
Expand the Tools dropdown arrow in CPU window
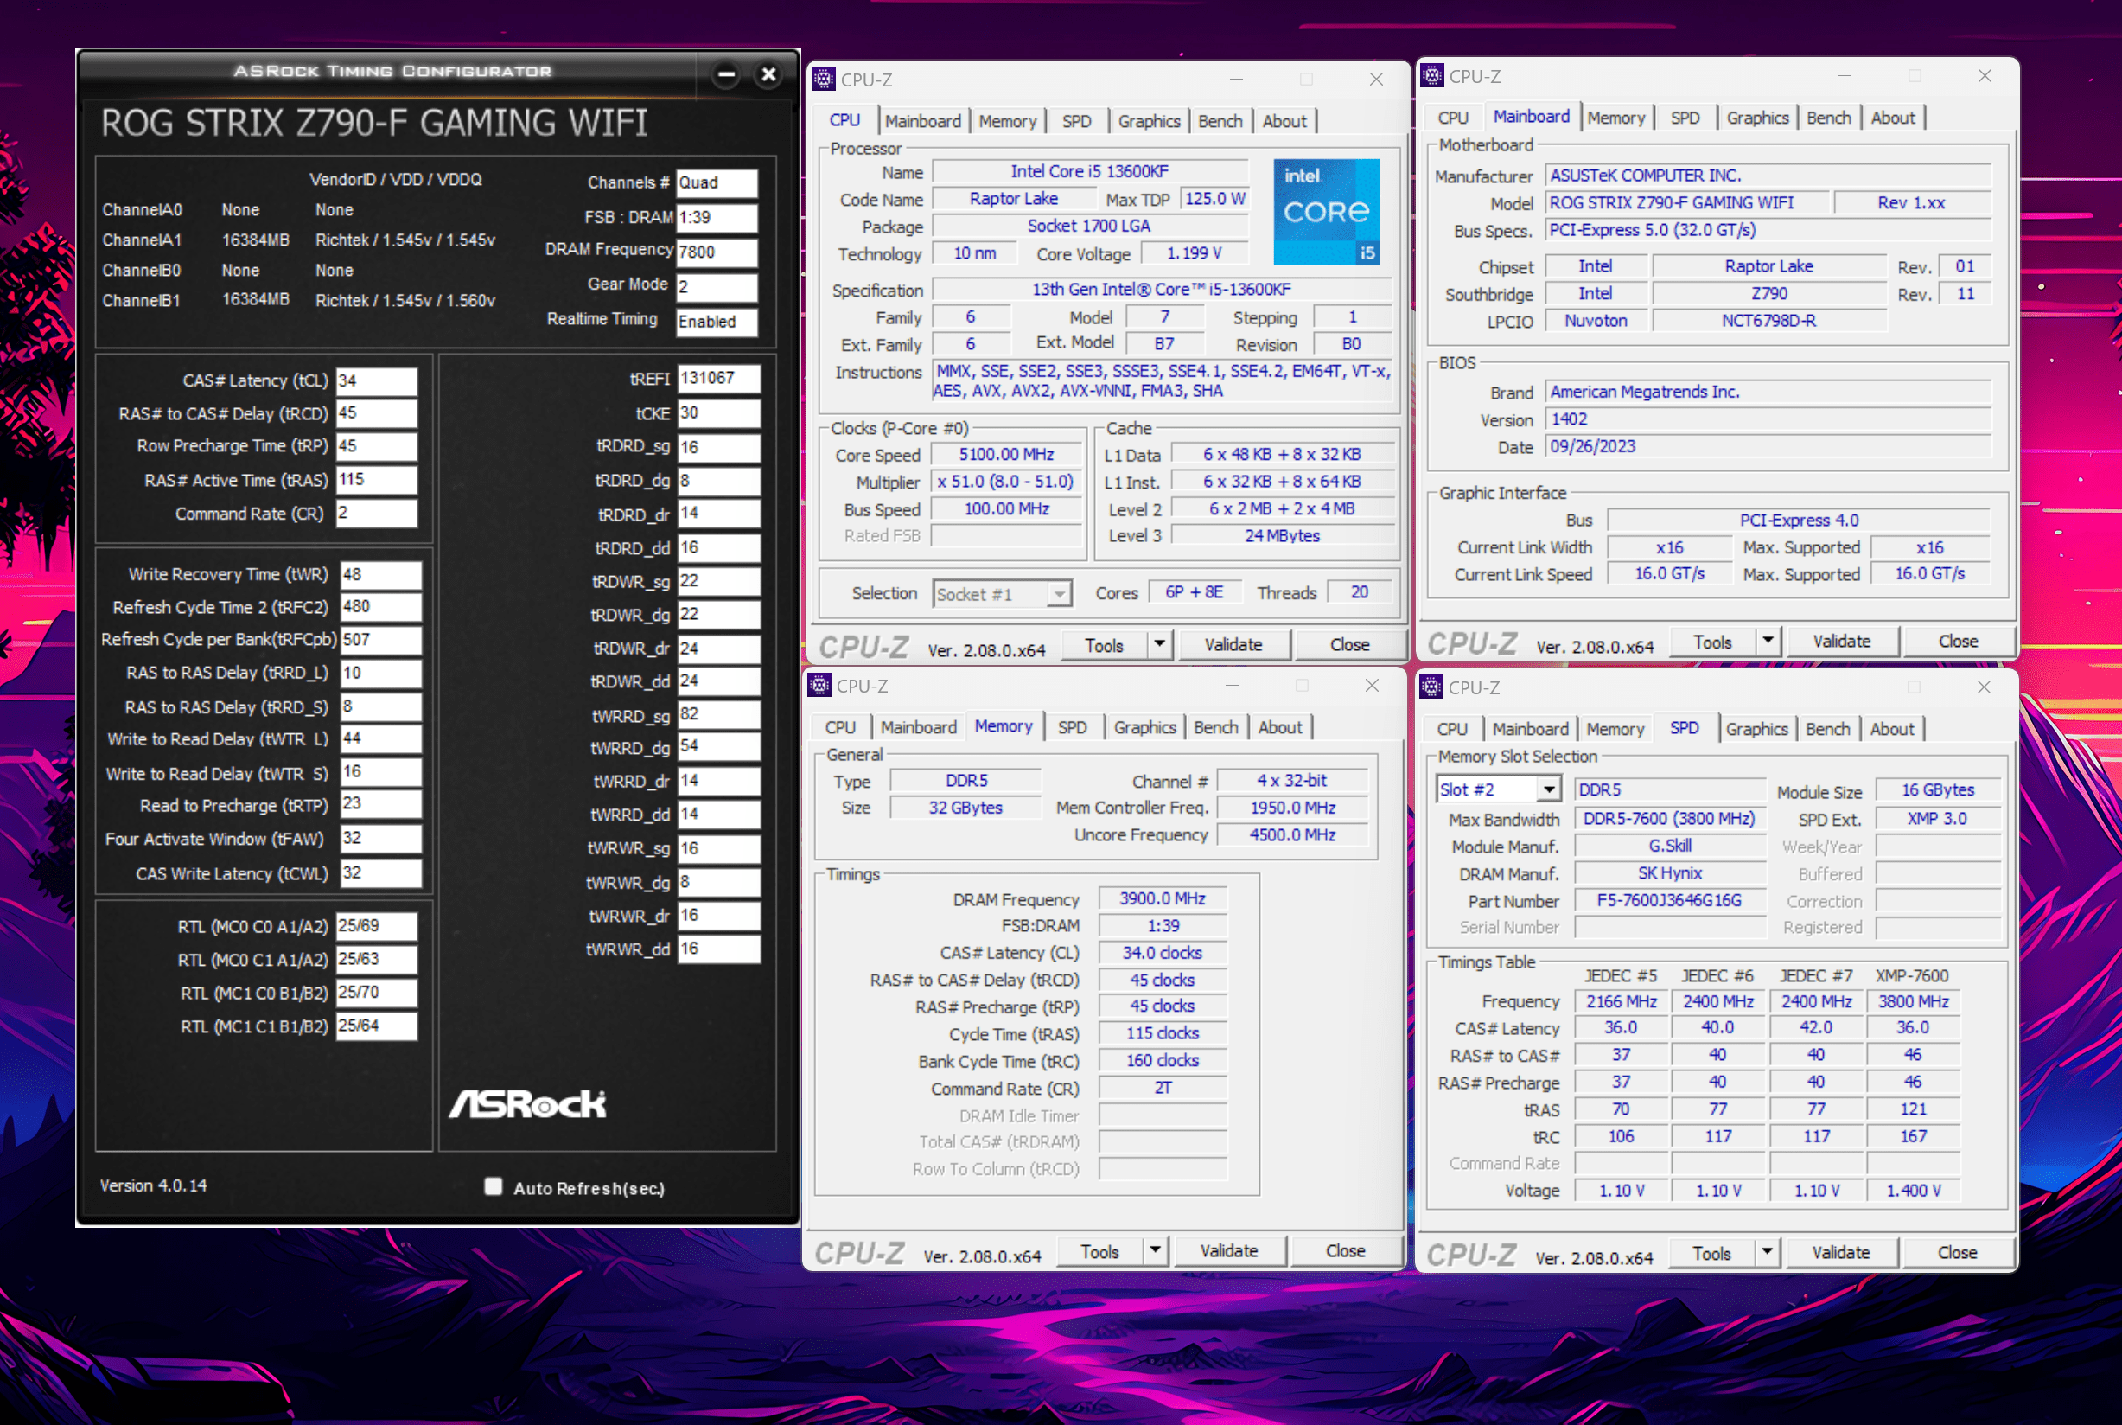point(1160,644)
